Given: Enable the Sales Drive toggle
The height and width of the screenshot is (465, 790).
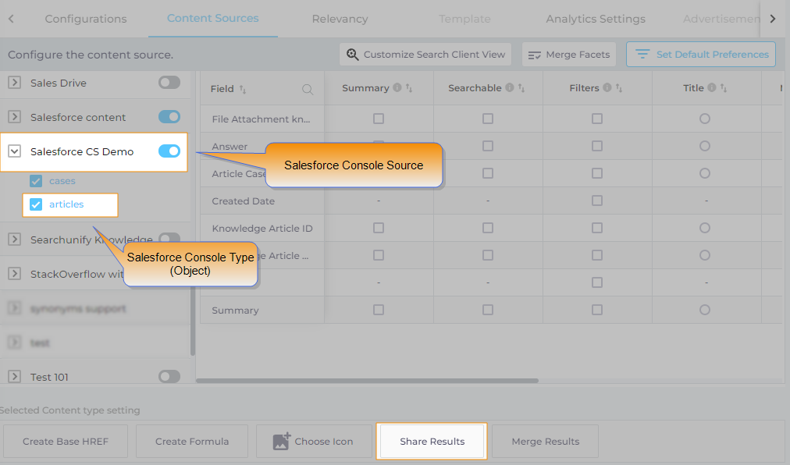Looking at the screenshot, I should [169, 83].
